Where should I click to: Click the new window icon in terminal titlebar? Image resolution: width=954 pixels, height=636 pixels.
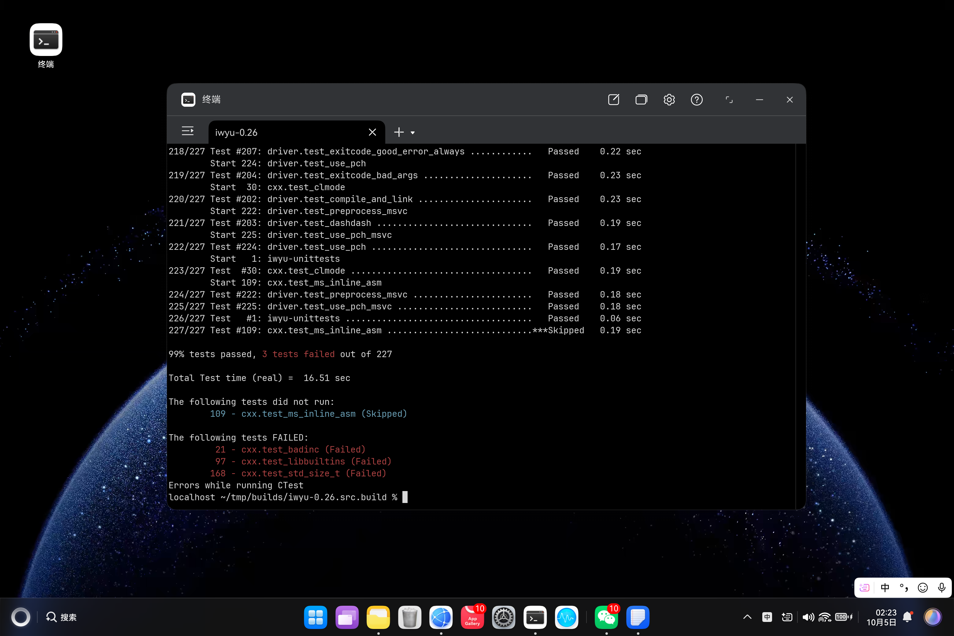(x=614, y=99)
